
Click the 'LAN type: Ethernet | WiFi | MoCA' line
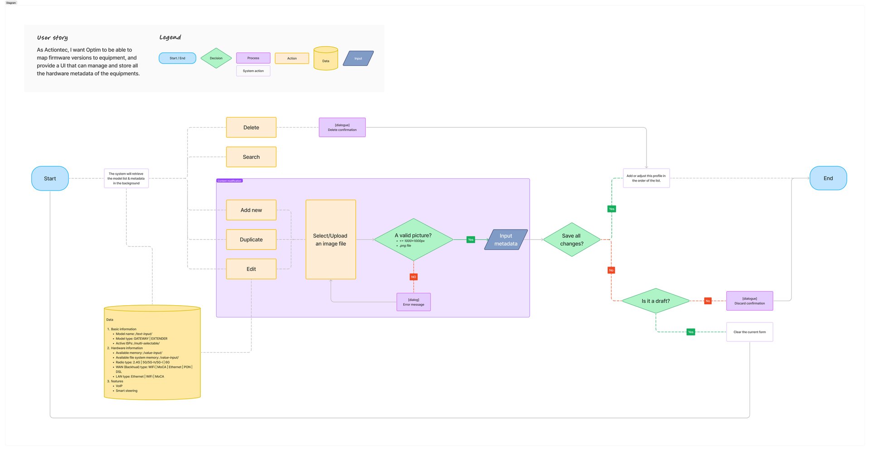tap(140, 376)
